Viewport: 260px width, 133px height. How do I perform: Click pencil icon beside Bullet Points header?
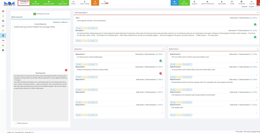[x=178, y=49]
